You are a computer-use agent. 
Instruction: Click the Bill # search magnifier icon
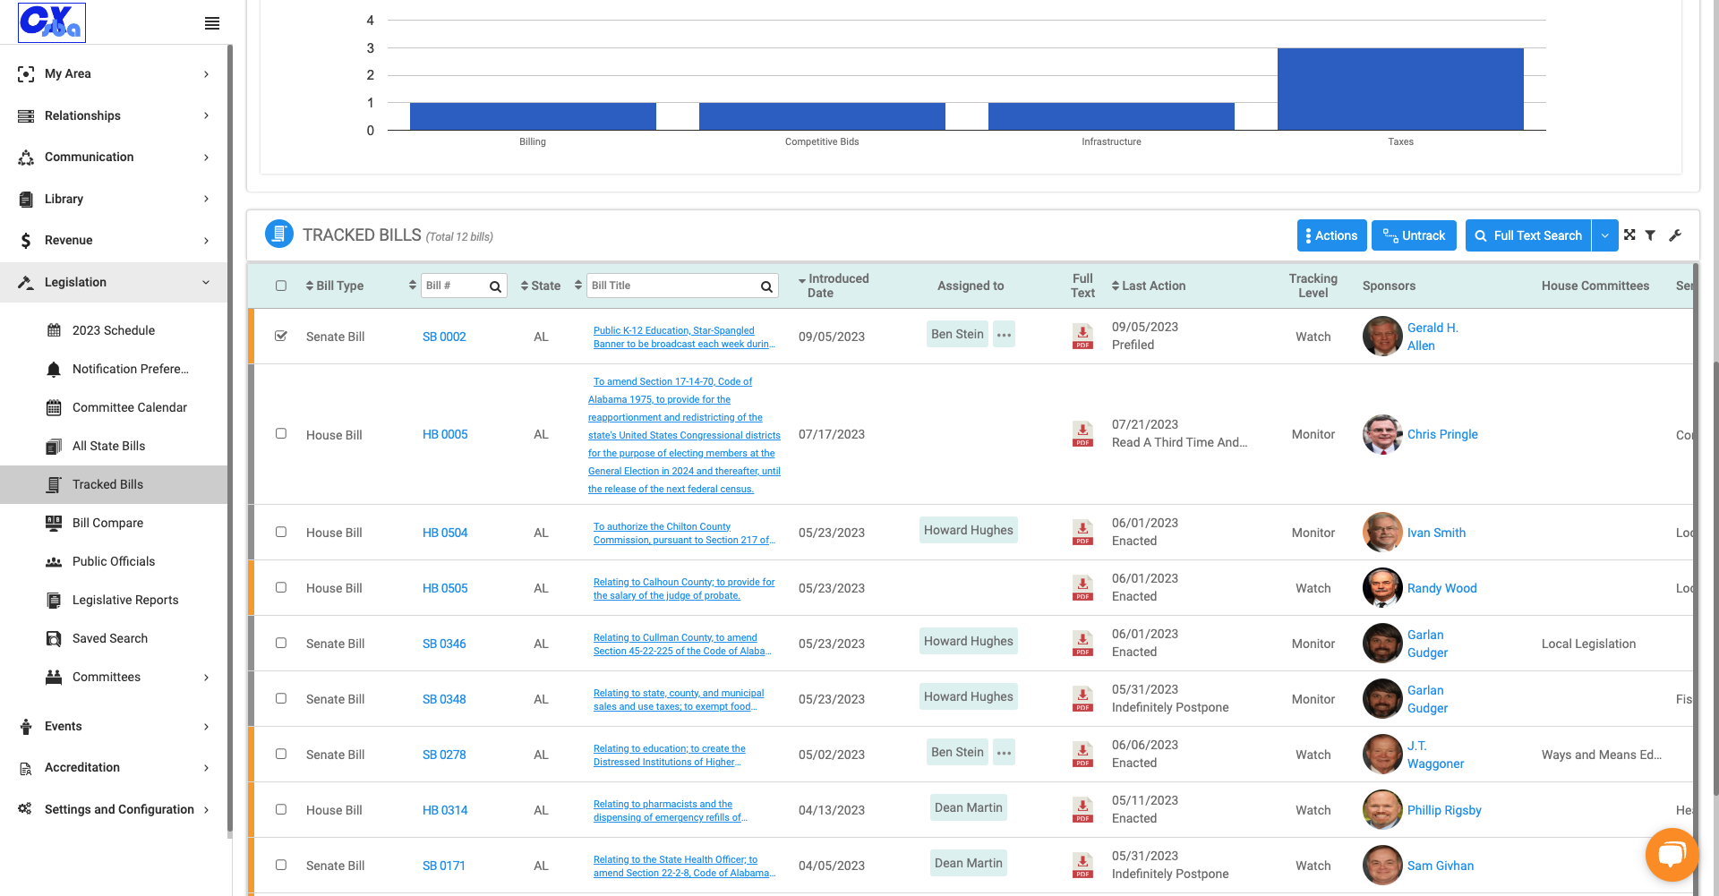pos(495,286)
